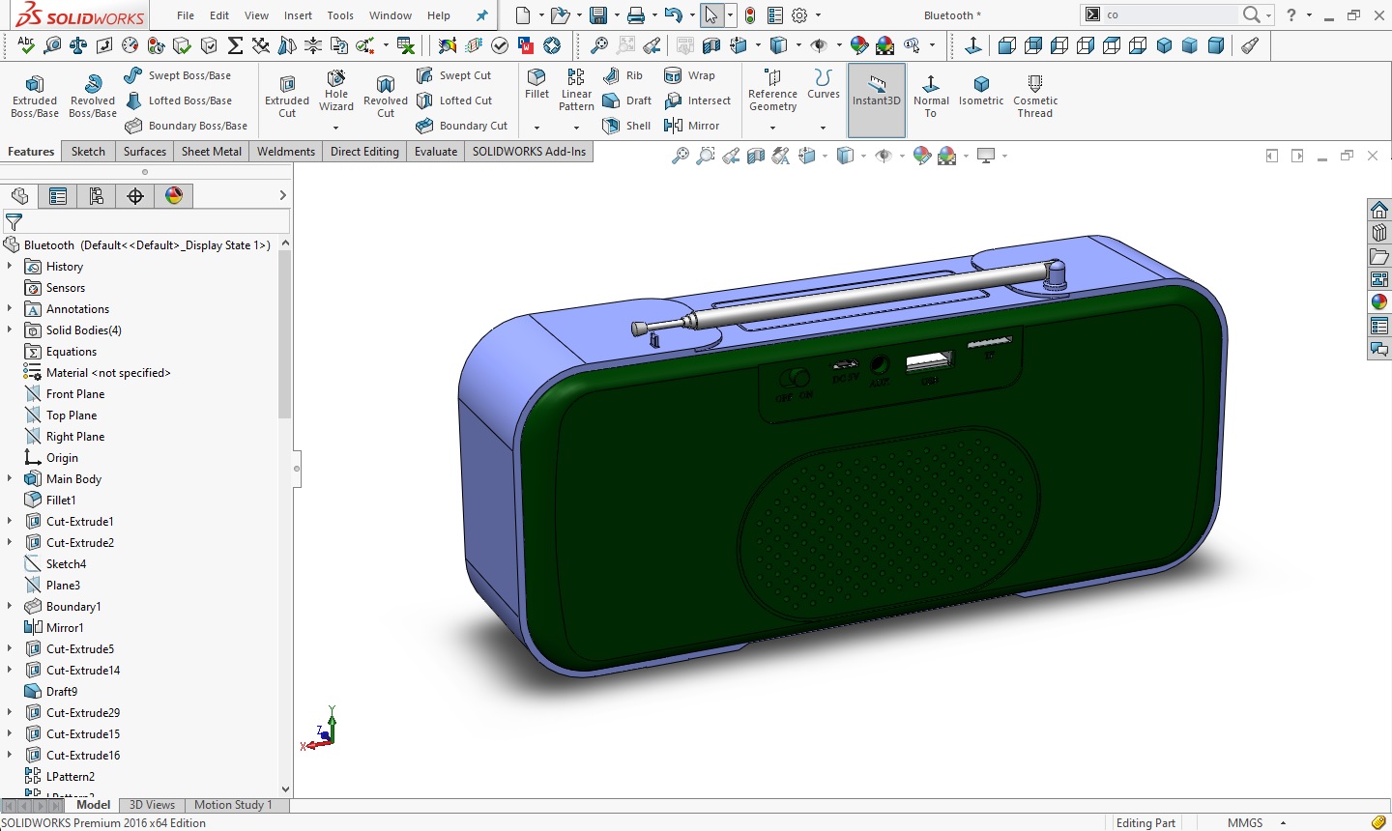Click the command search input field
1392x831 pixels.
1170,14
